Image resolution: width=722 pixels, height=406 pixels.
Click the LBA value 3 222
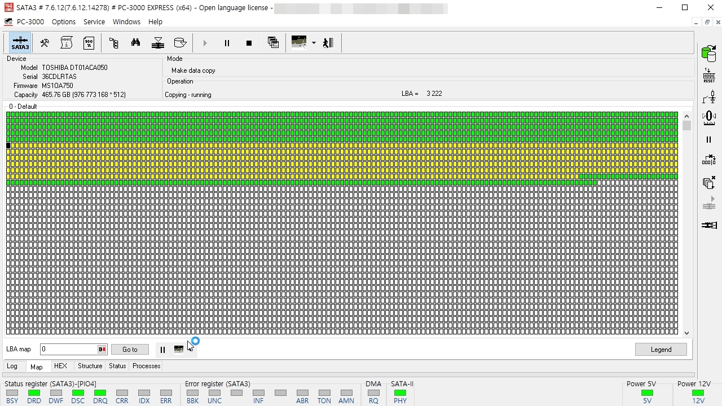pos(434,94)
